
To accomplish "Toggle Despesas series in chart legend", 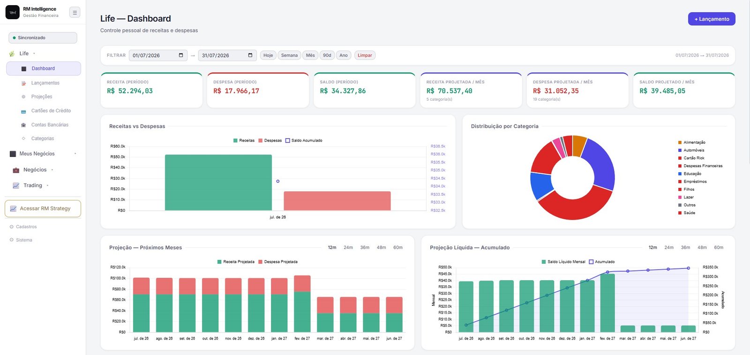I will [270, 141].
